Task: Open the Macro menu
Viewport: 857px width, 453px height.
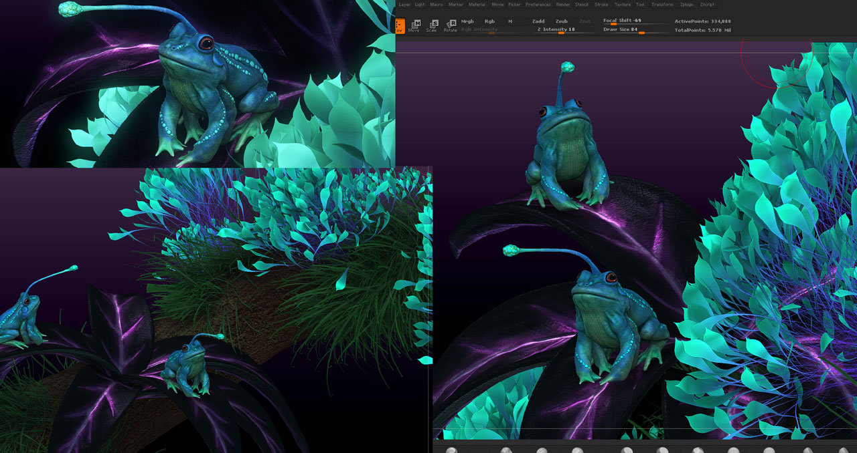Action: pyautogui.click(x=437, y=5)
